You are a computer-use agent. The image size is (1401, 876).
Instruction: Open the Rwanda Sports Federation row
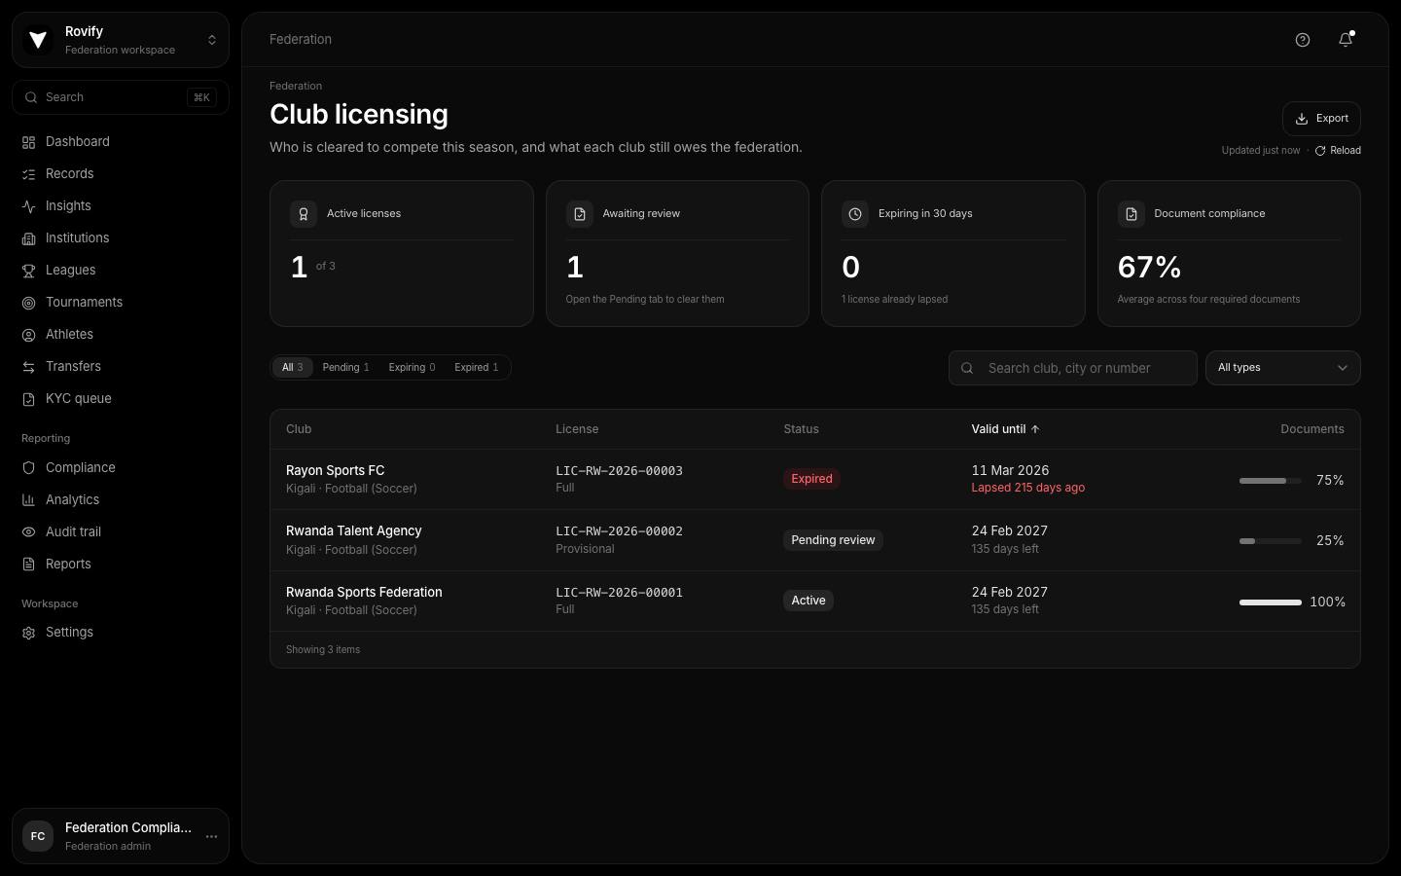coord(815,602)
